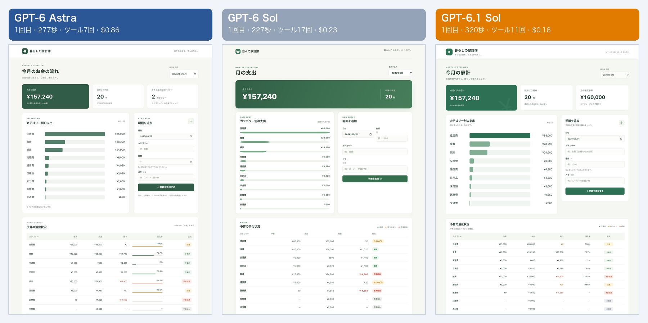Select the GPT-6 Astra header tab
The height and width of the screenshot is (323, 648).
tap(111, 24)
